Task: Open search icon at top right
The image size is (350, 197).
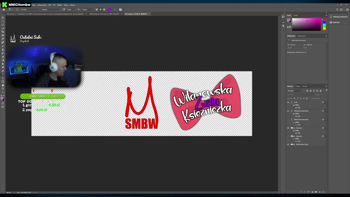Action: click(x=337, y=10)
